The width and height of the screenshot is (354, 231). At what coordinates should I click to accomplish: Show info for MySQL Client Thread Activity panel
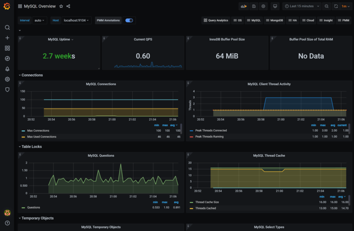click(x=188, y=83)
